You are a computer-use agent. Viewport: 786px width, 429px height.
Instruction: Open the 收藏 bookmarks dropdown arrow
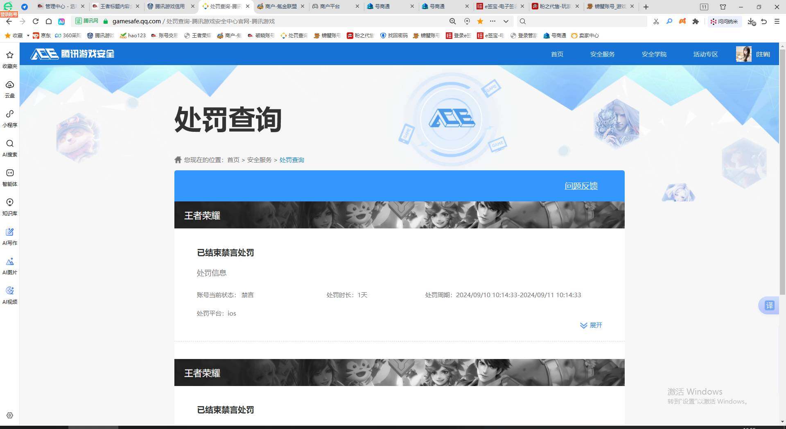28,36
